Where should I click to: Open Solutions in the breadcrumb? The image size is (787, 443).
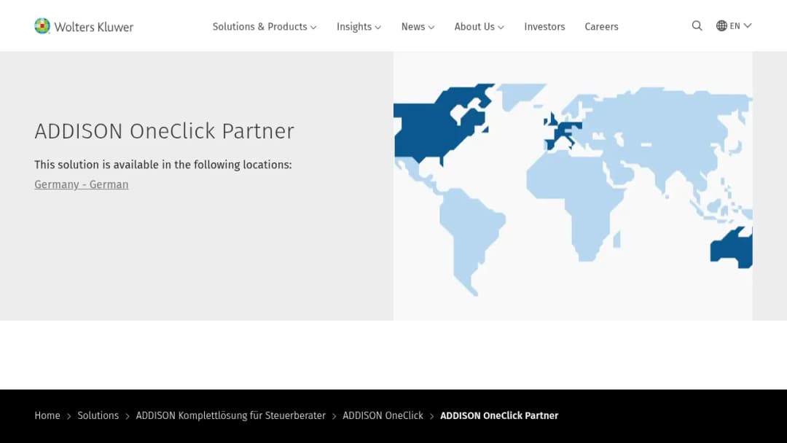(98, 415)
